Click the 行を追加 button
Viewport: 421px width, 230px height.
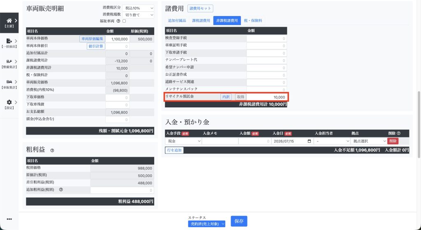(x=174, y=150)
